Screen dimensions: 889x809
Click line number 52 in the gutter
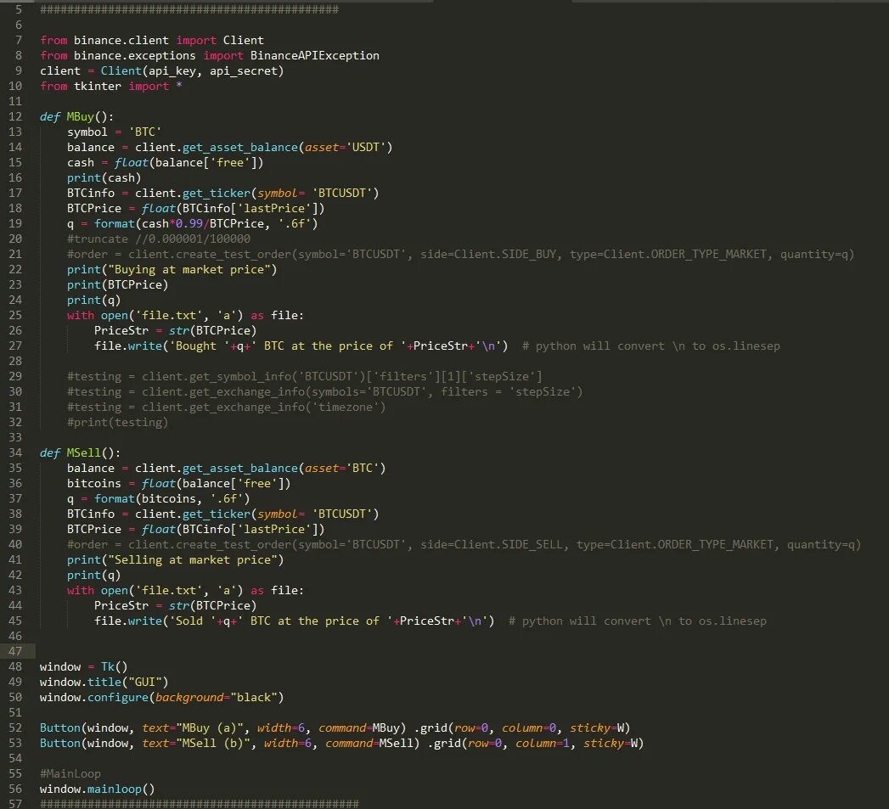(x=15, y=728)
